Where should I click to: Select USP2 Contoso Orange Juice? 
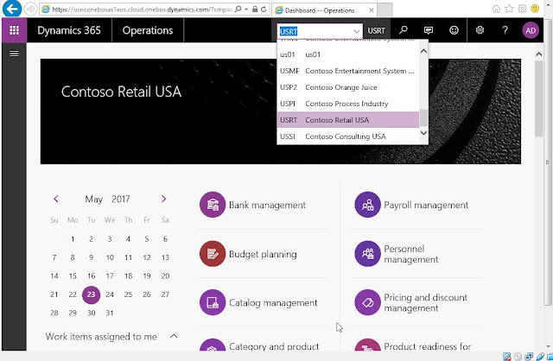coord(347,87)
